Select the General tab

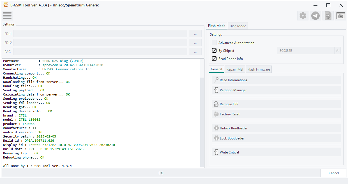coord(216,69)
